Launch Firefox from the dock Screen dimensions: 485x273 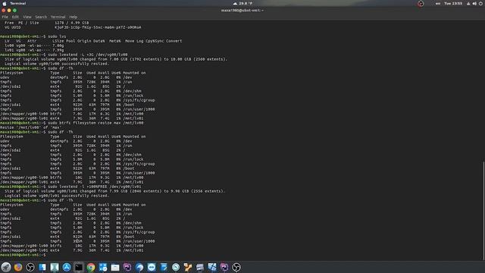pos(18,267)
